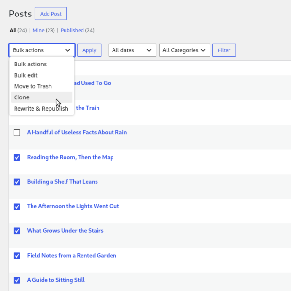Screen dimensions: 291x291
Task: Uncheck 'What Grows Under the Stairs' checkbox
Action: 17,231
